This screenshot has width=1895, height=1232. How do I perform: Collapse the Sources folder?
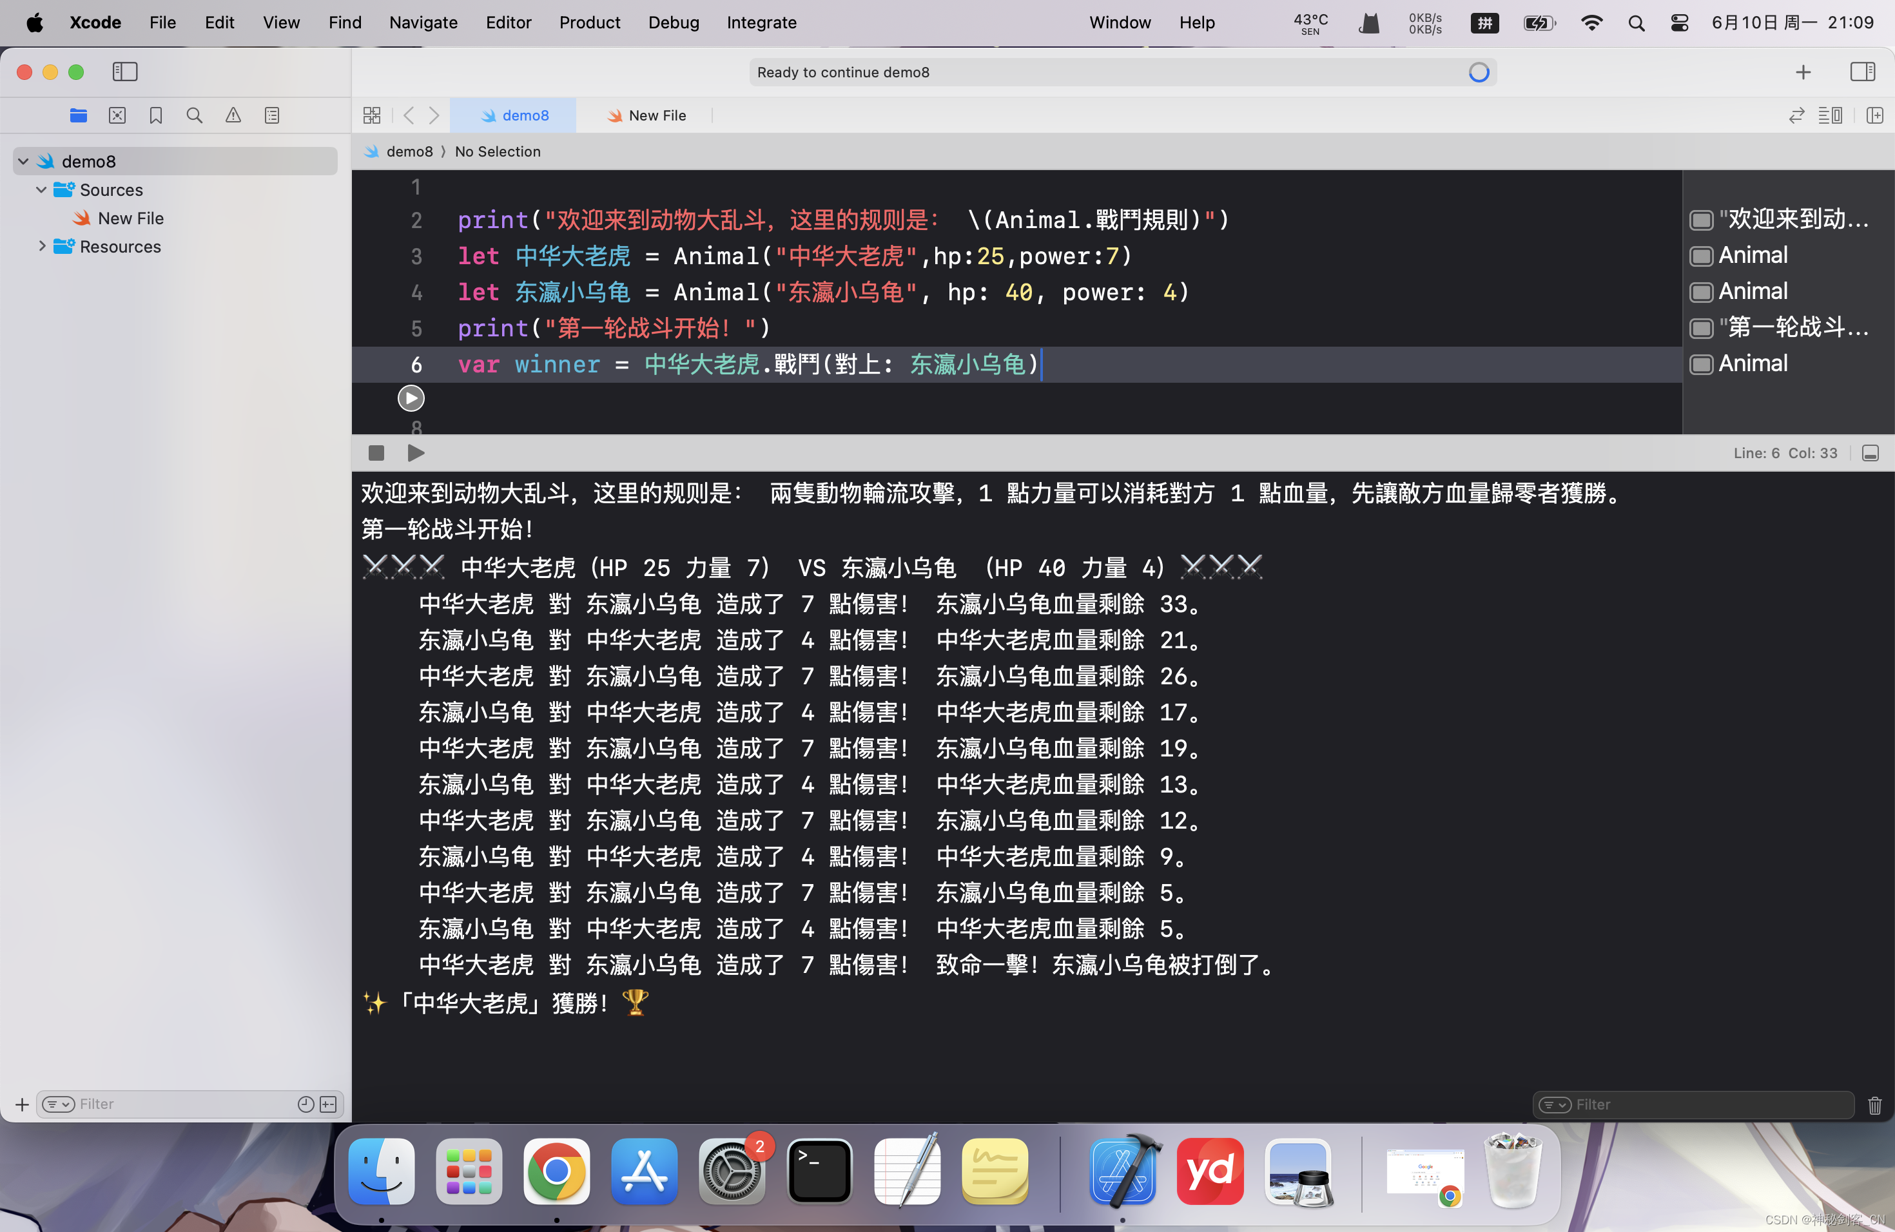[41, 189]
